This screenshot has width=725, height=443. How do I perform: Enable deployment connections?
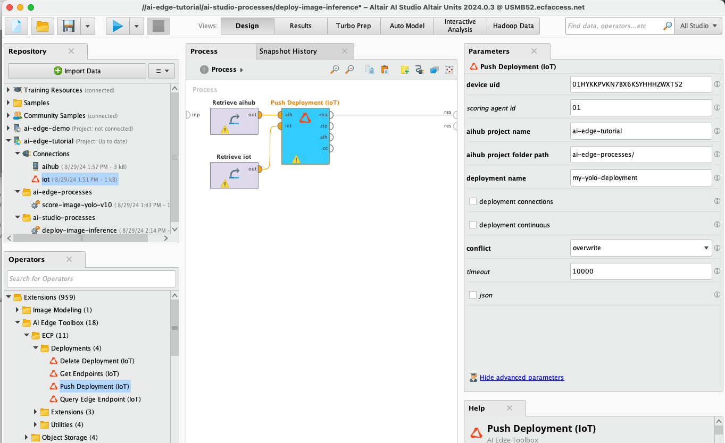click(473, 201)
